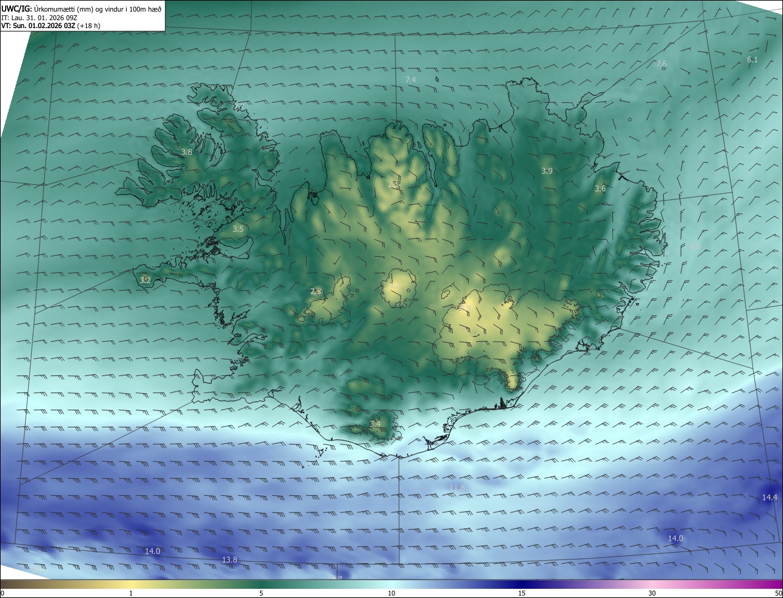Click the 14.0 label beside 13.8
783x598 pixels.
coord(152,552)
